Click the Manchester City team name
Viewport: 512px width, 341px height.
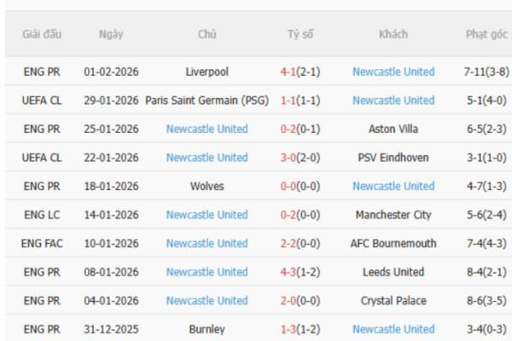[393, 215]
